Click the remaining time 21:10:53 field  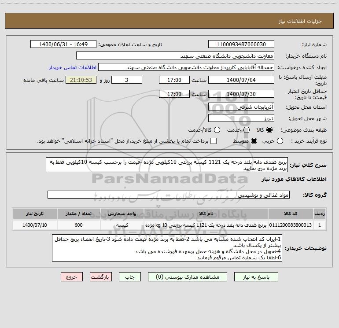coord(81,80)
